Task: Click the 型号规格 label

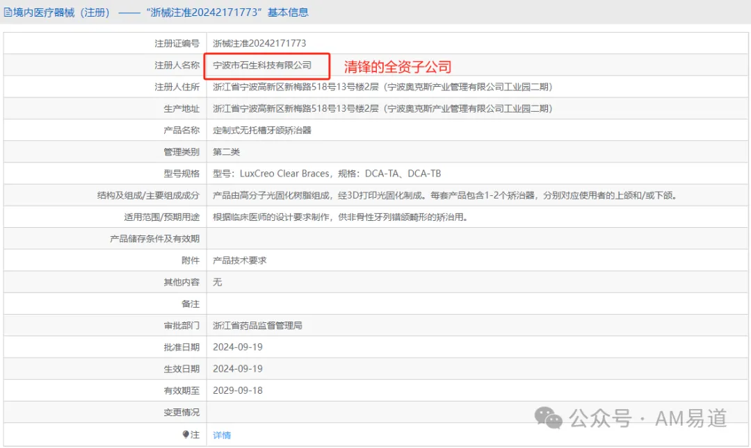Action: (x=181, y=173)
